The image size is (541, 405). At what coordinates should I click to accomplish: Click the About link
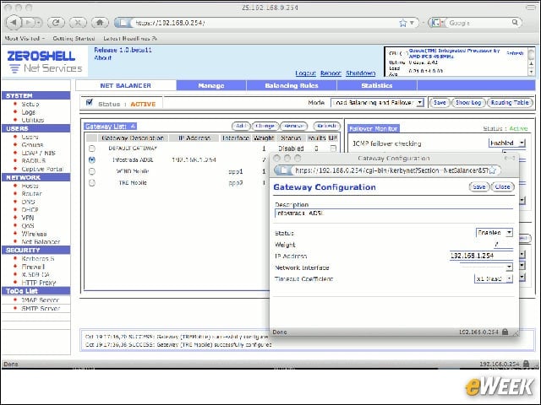103,58
